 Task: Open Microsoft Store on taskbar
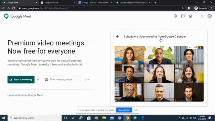click(89, 118)
